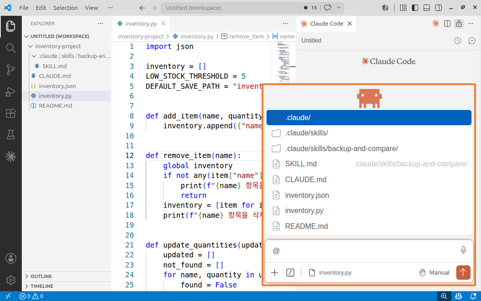Image resolution: width=481 pixels, height=301 pixels.
Task: Show hidden menu bar items
Action: pos(110,8)
